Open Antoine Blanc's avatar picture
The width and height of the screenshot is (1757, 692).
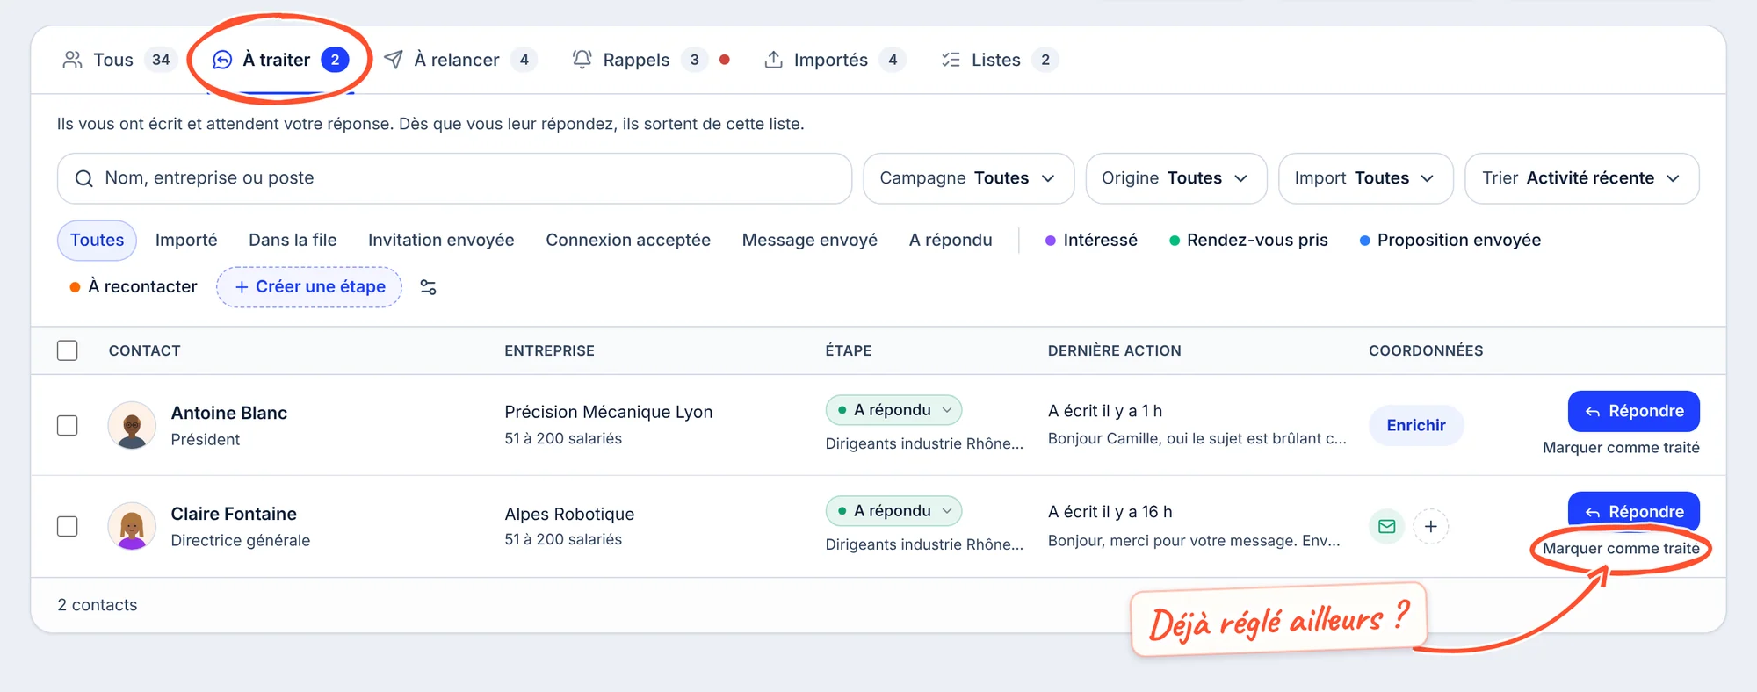(x=132, y=426)
